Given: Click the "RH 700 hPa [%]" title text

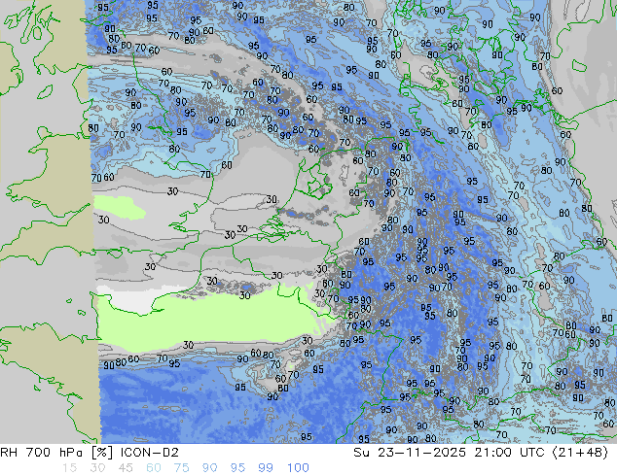Looking at the screenshot, I should (x=56, y=453).
